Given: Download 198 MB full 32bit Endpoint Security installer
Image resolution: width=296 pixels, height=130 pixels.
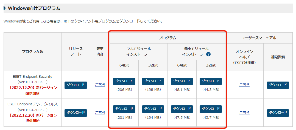Looking at the screenshot, I should [153, 81].
